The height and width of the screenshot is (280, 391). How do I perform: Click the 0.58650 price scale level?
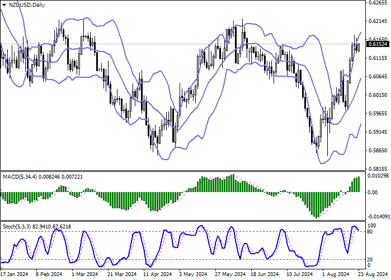point(378,150)
